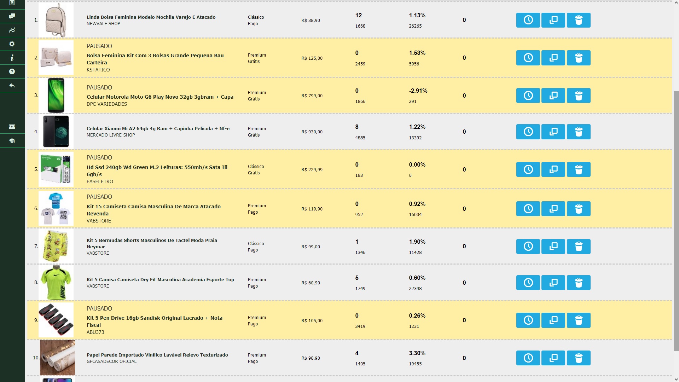This screenshot has height=382, width=679.
Task: Open 'Kit 5 Pen Drive 16gb Sandisk' title
Action: (155, 322)
